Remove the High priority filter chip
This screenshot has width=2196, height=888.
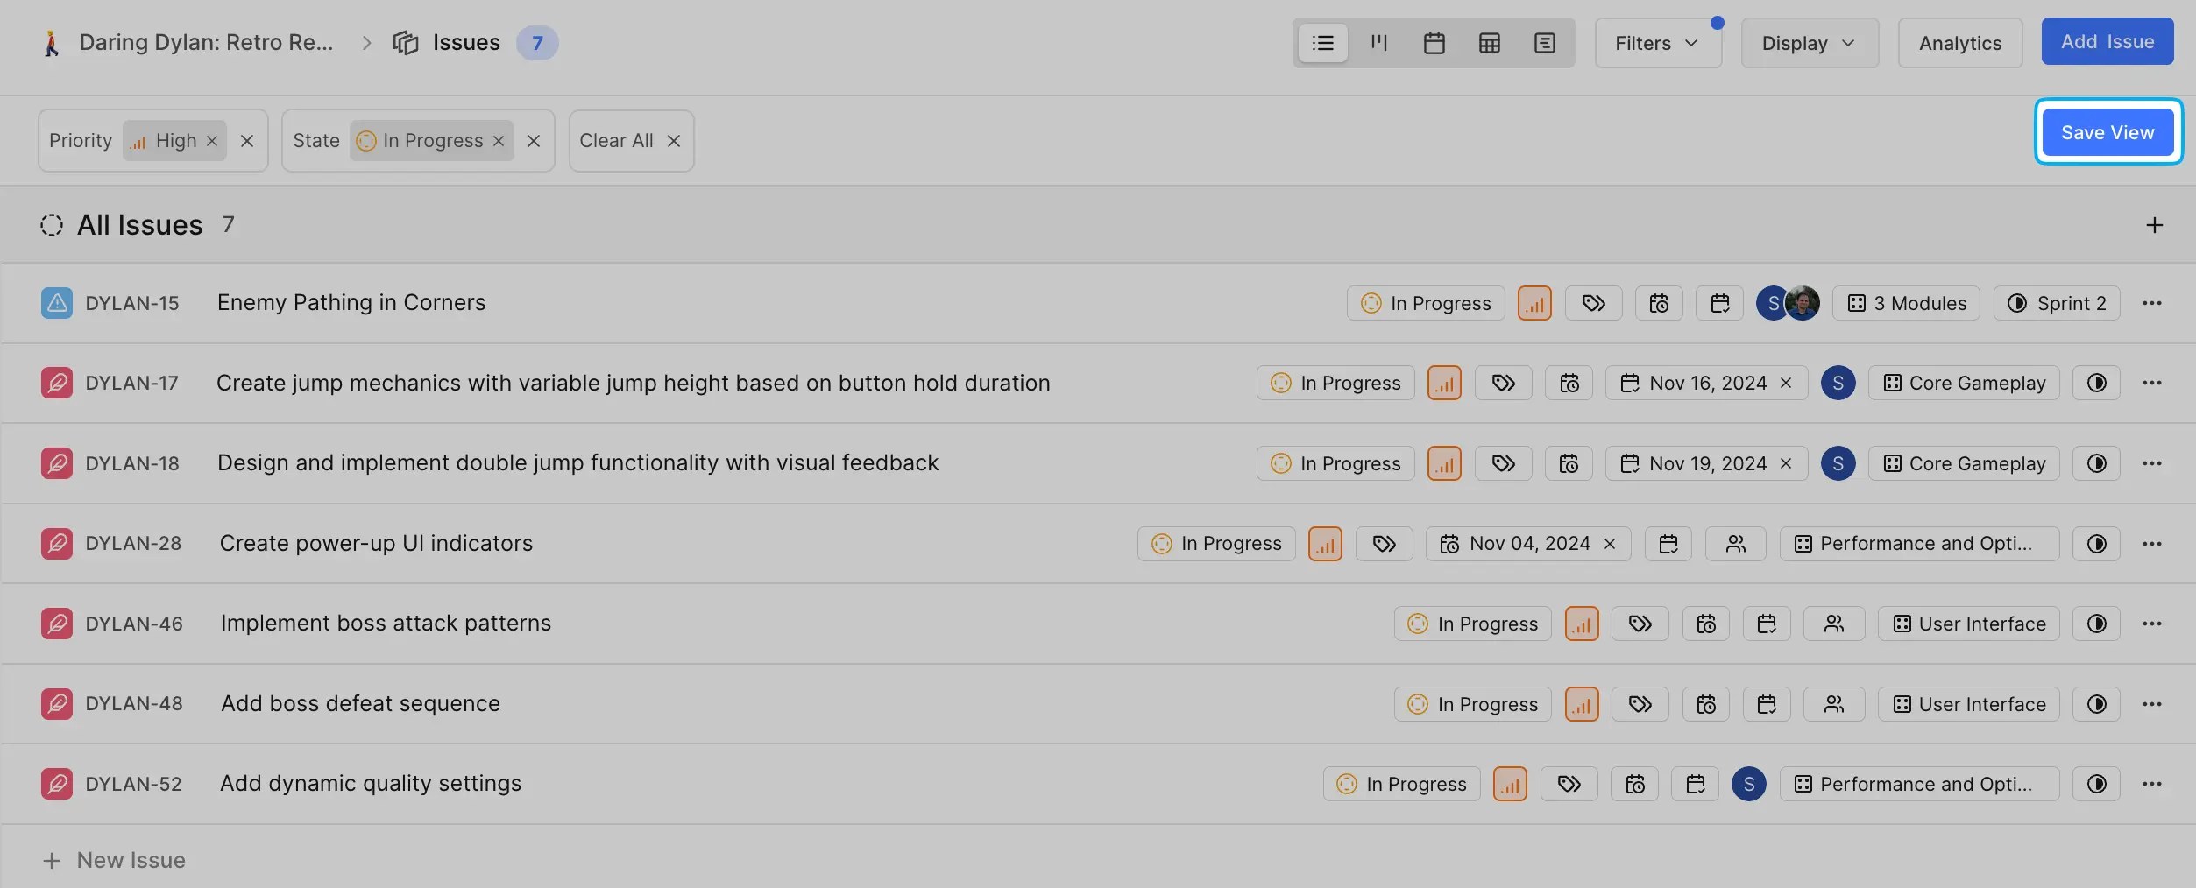(212, 141)
